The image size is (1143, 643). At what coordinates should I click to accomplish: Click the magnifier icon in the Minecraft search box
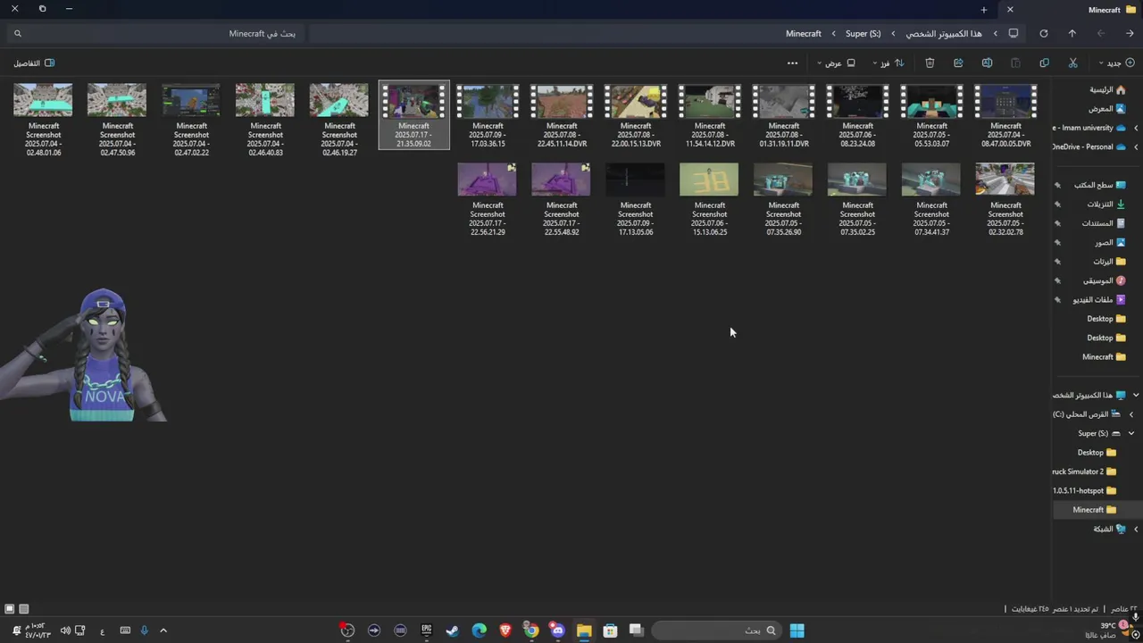17,33
